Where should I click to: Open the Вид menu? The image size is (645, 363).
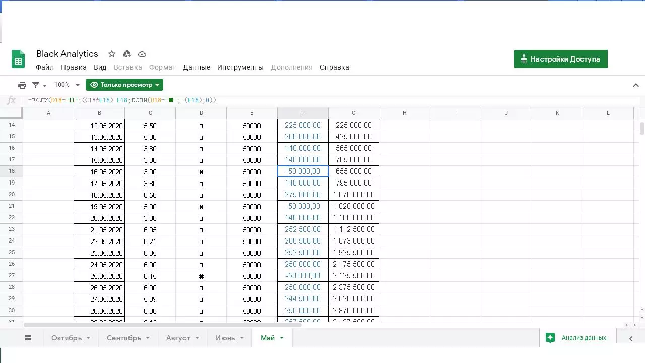click(100, 67)
